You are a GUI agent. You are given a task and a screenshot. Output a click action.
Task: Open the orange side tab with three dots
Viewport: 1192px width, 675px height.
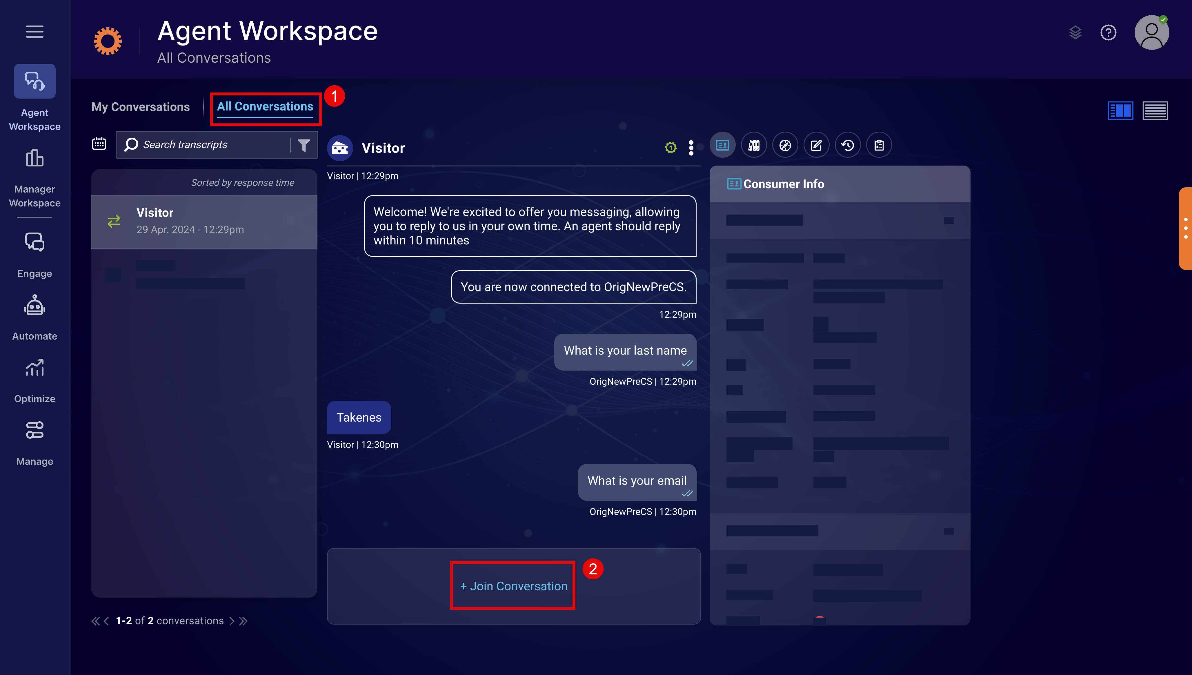pos(1186,228)
